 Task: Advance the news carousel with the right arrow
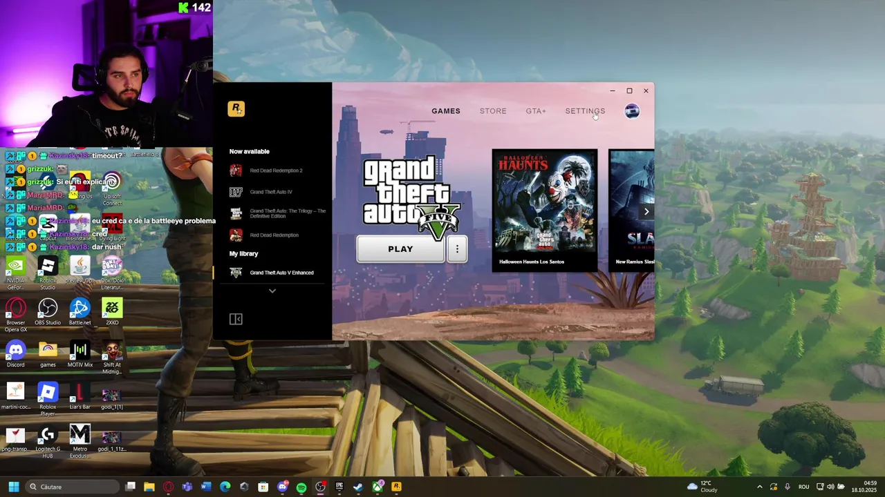646,211
